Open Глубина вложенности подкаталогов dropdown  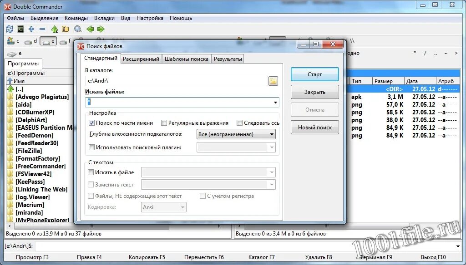coord(236,134)
